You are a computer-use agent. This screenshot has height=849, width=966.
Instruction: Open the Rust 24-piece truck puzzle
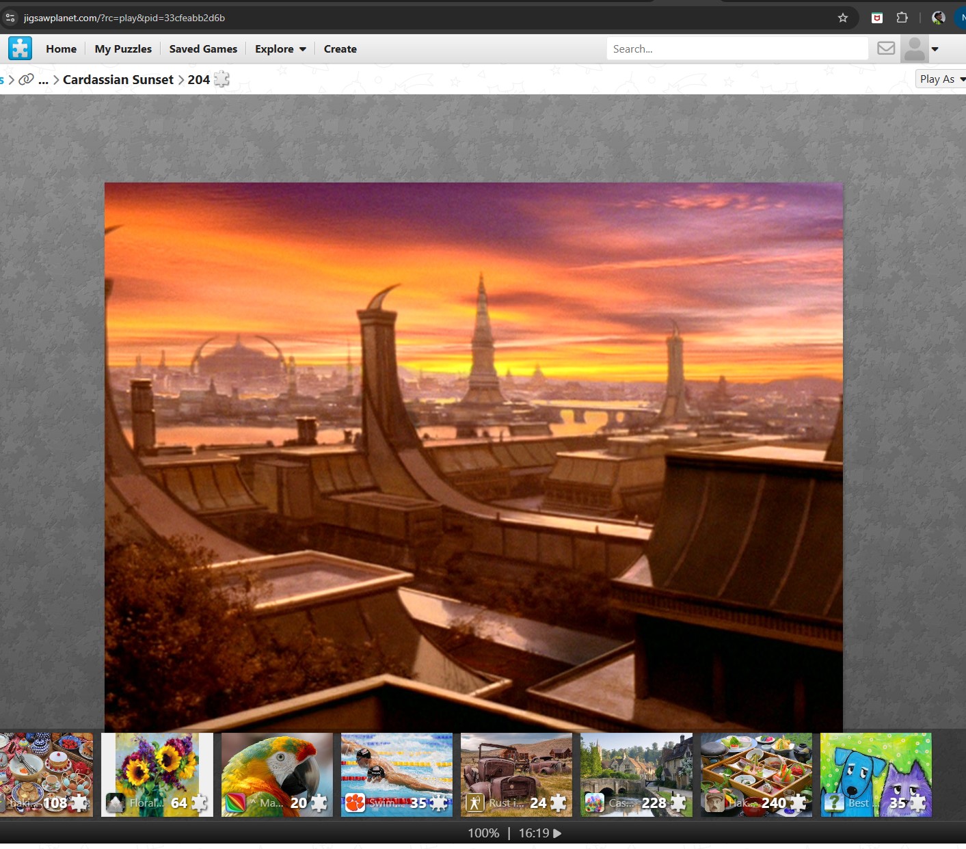click(516, 774)
